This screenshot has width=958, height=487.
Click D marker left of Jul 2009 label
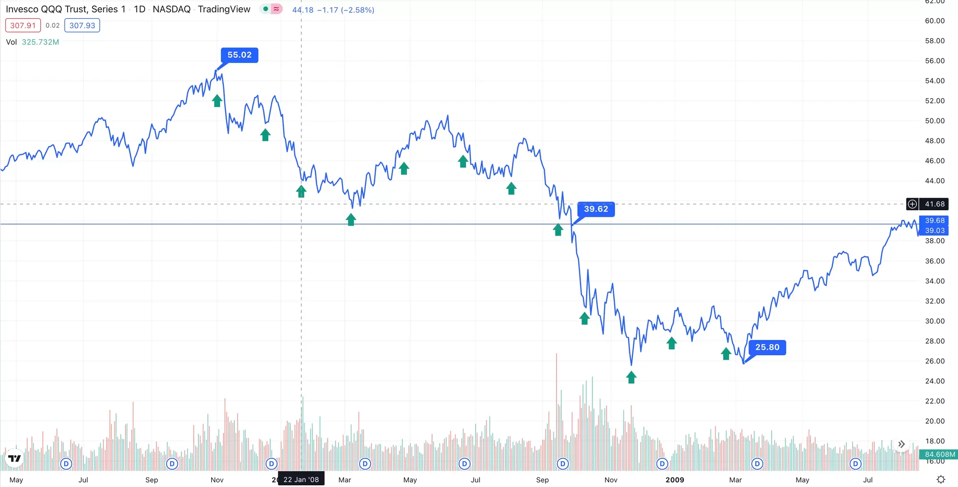[855, 464]
